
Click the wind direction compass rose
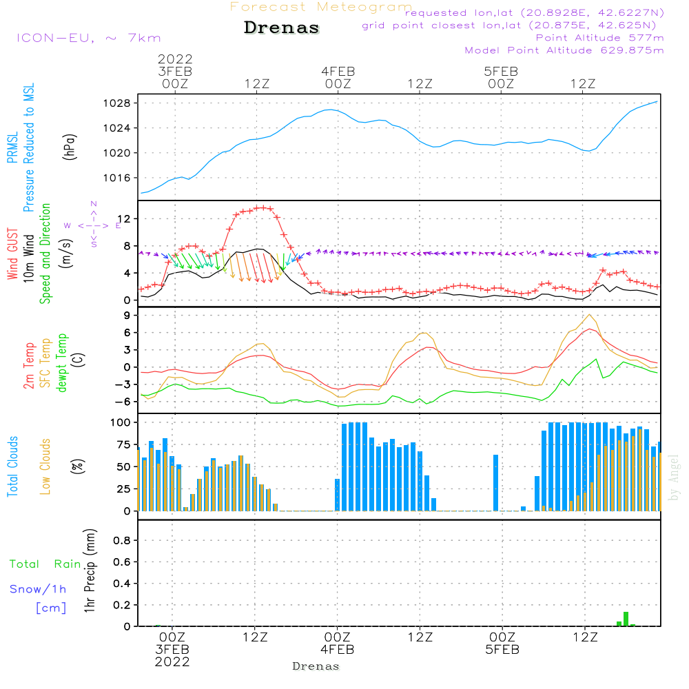point(93,225)
